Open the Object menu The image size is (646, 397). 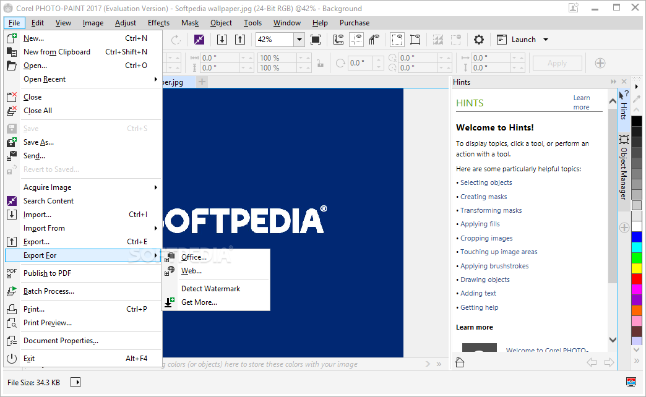[x=222, y=23]
